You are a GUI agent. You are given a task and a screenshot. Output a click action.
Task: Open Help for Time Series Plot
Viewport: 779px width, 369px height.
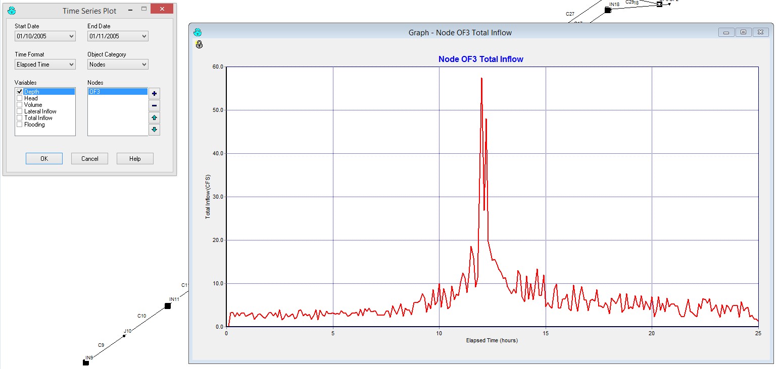[135, 159]
